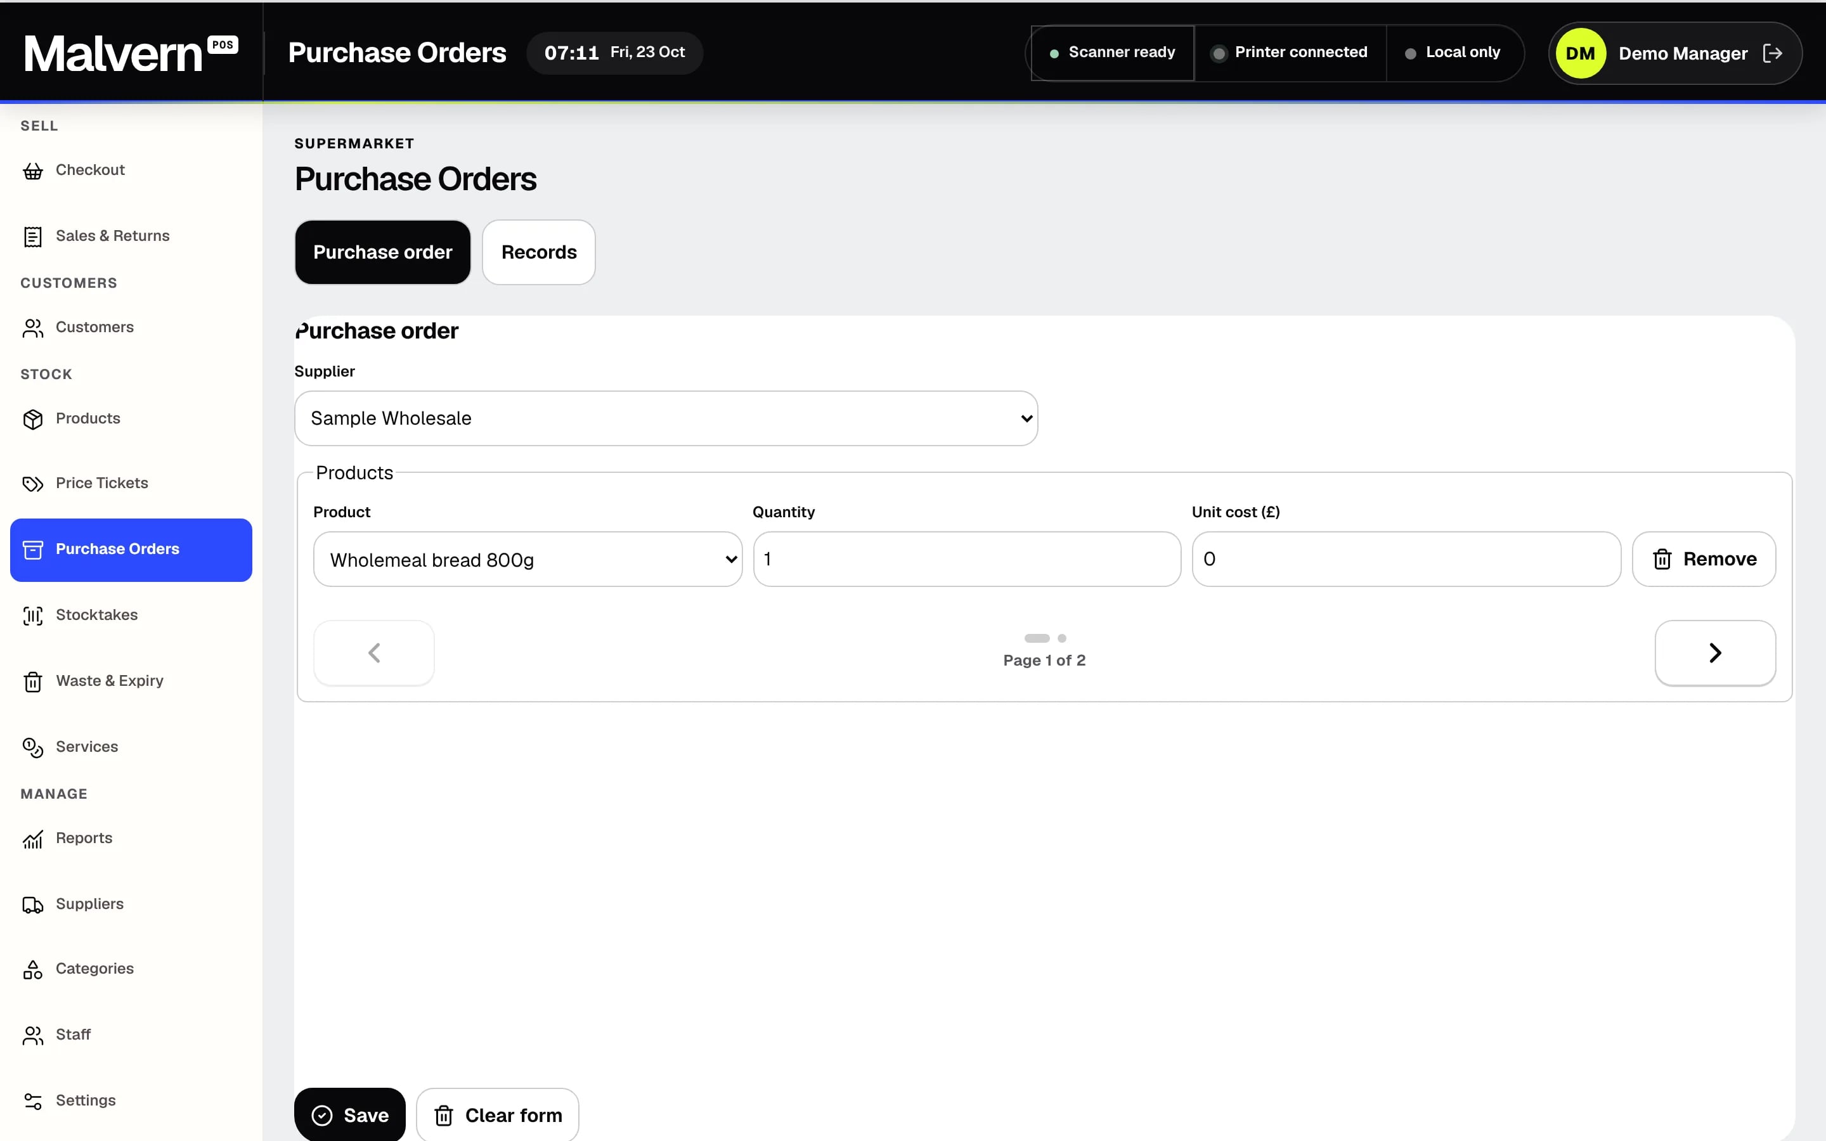Select the Purchase order tab

[382, 252]
